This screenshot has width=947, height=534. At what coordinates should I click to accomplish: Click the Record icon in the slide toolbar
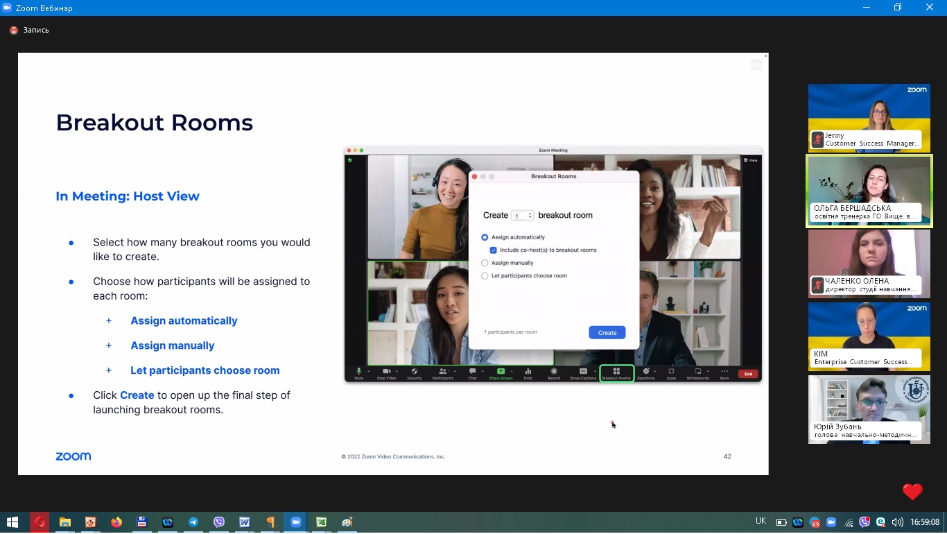pyautogui.click(x=554, y=372)
